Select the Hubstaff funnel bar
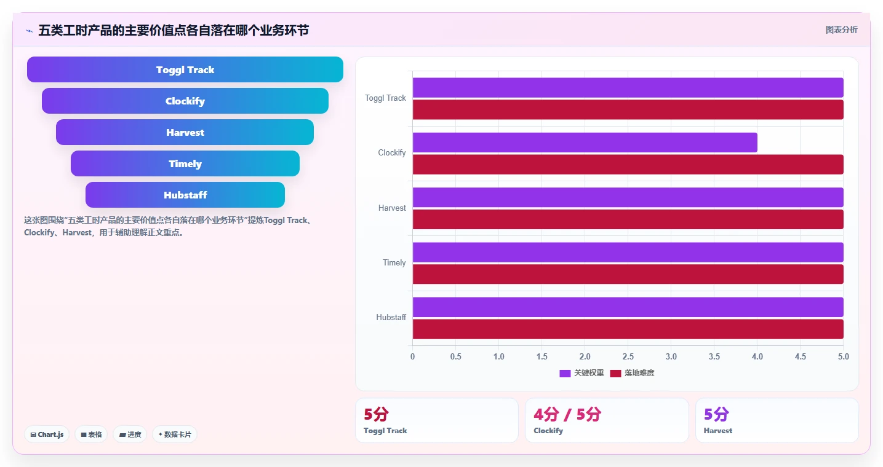This screenshot has height=467, width=883. point(185,195)
